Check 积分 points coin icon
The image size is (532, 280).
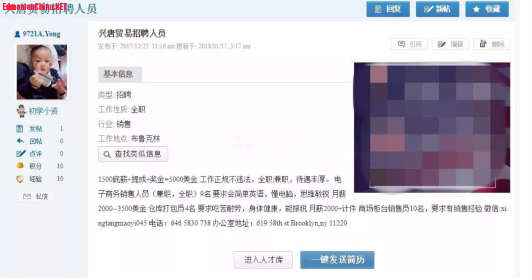click(x=20, y=166)
